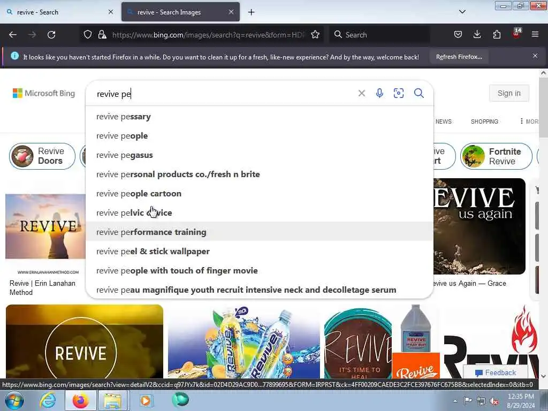
Task: Select suggestion 'revive performance training'
Action: 260,232
